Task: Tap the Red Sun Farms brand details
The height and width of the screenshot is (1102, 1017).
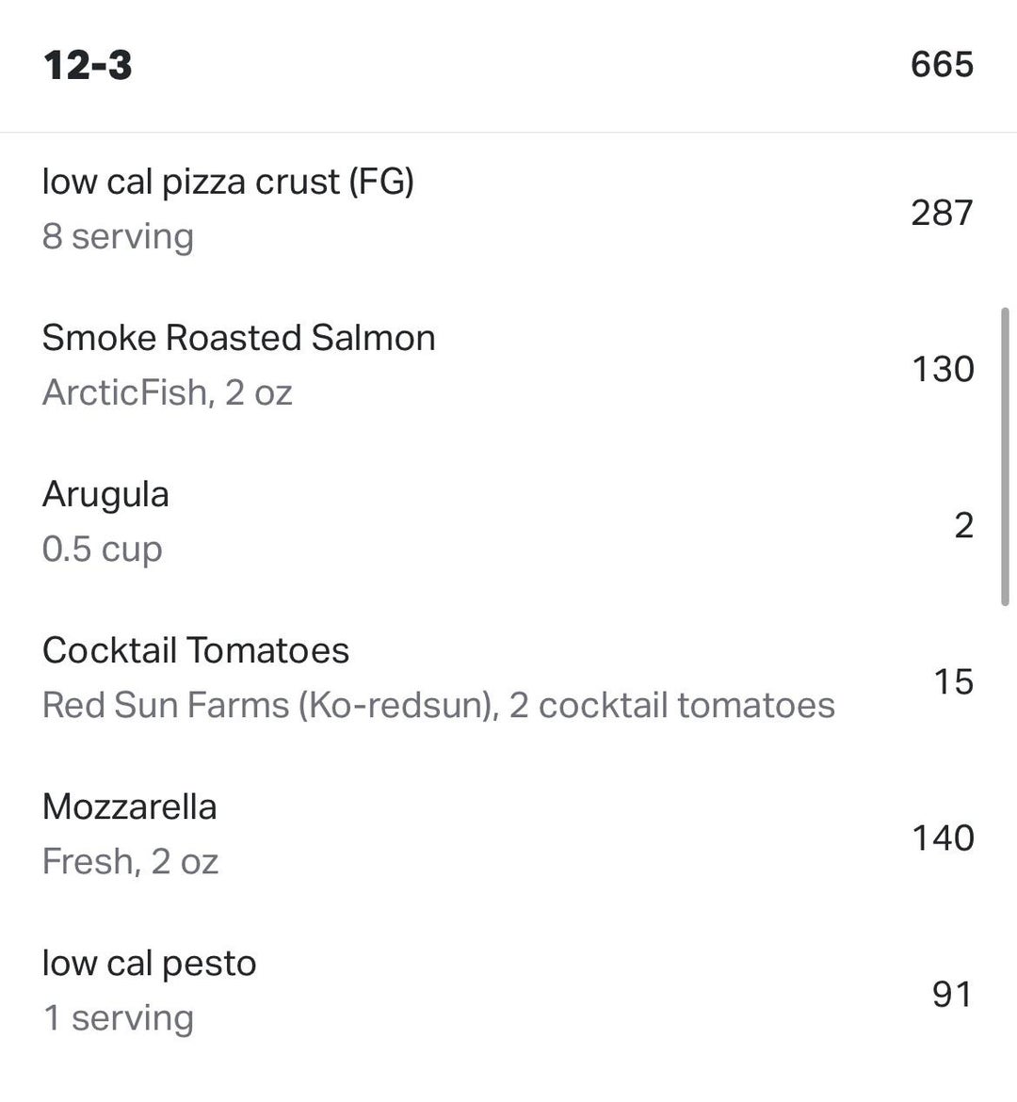Action: 438,705
